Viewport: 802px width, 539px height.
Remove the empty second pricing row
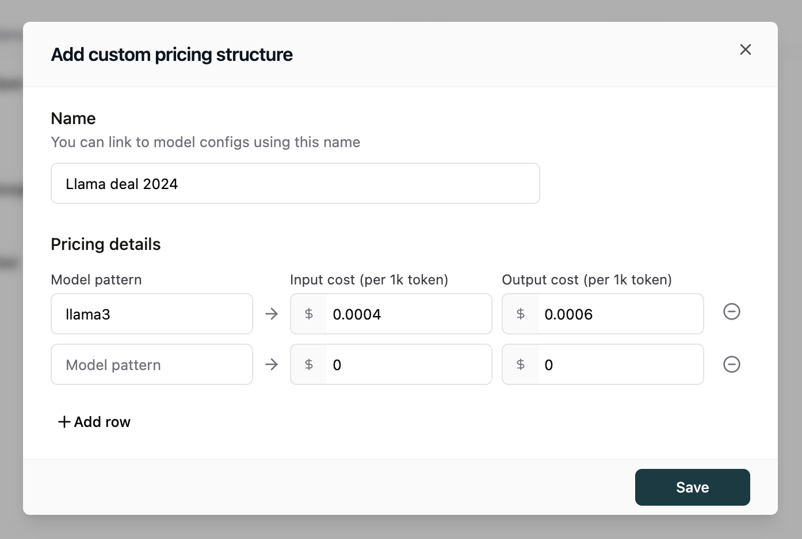tap(731, 364)
